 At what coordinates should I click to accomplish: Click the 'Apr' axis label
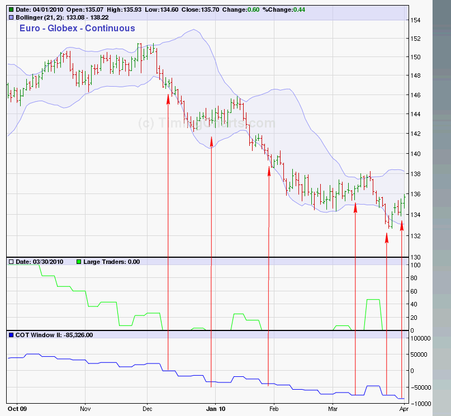404,409
